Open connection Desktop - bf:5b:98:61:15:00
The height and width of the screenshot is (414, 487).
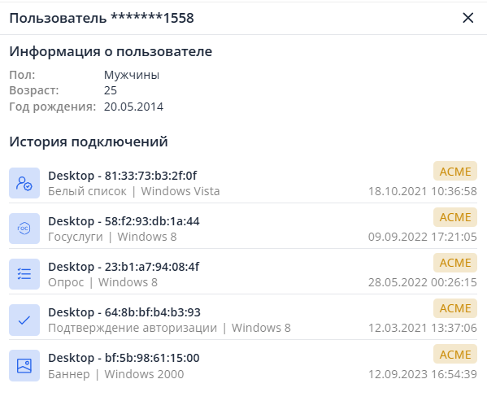pos(243,365)
